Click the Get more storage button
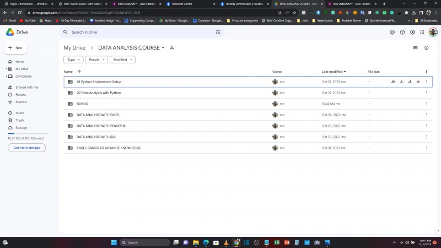Screen dimensions: 441x248 pyautogui.click(x=26, y=148)
